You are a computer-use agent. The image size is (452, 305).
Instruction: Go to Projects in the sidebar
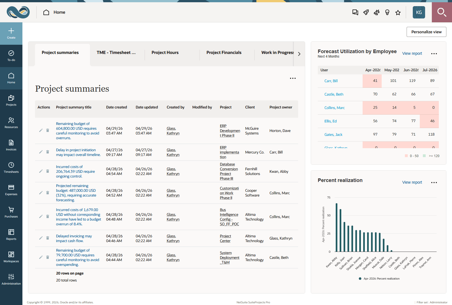pyautogui.click(x=11, y=101)
